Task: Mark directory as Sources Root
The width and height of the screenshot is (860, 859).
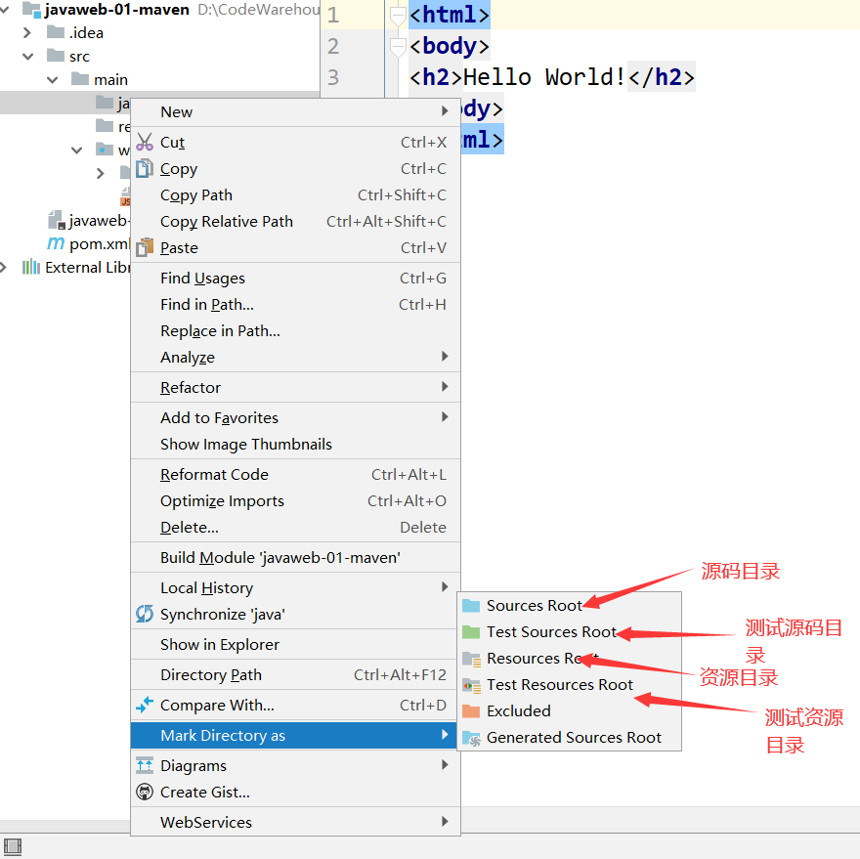Action: 570,606
